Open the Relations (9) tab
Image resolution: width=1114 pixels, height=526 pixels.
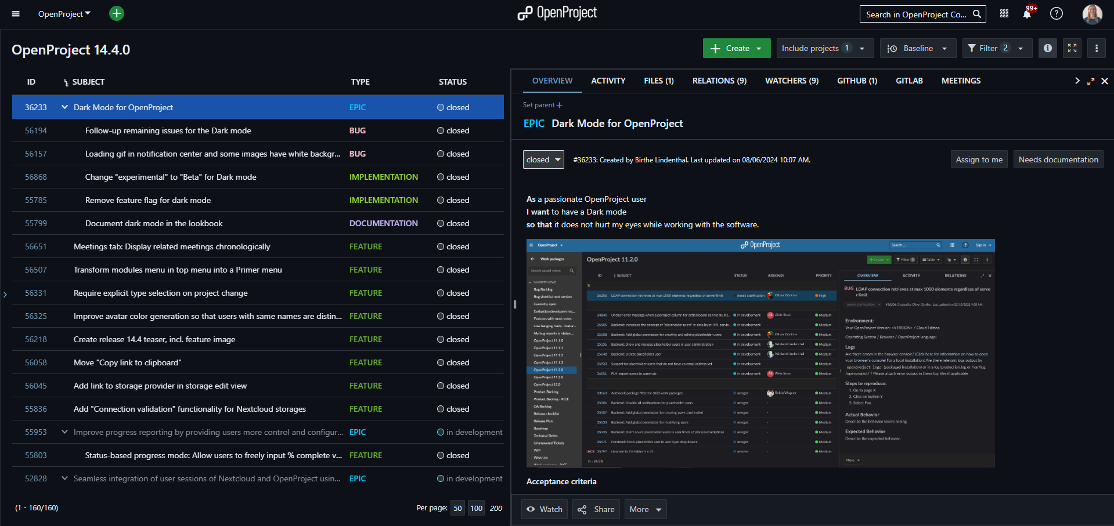pos(719,81)
